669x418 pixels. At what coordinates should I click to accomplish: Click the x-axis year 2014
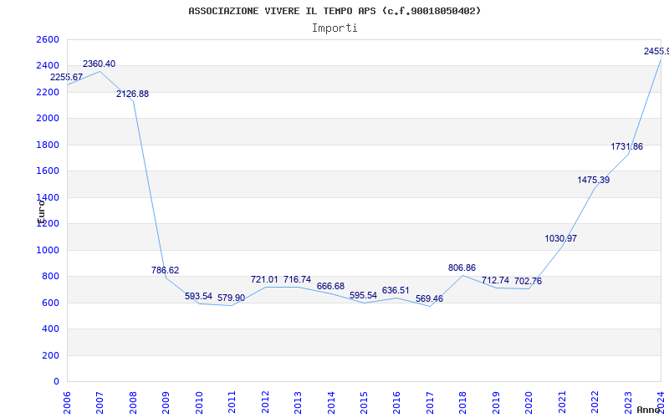pos(331,403)
